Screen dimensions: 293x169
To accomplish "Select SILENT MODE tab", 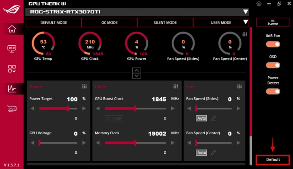I will pos(165,22).
